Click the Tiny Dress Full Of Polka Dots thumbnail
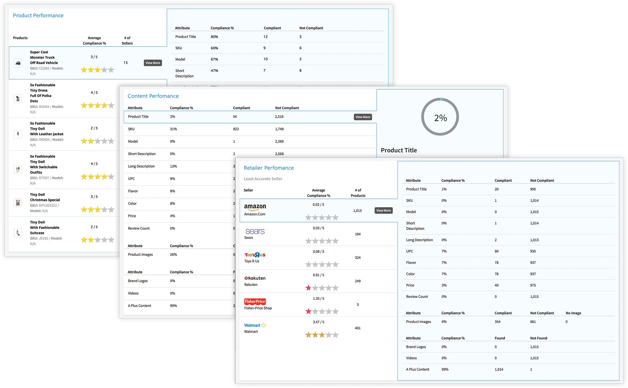The image size is (628, 388). pos(18,98)
